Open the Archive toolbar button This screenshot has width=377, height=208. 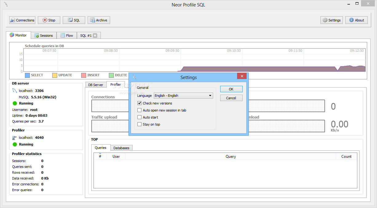pyautogui.click(x=99, y=20)
